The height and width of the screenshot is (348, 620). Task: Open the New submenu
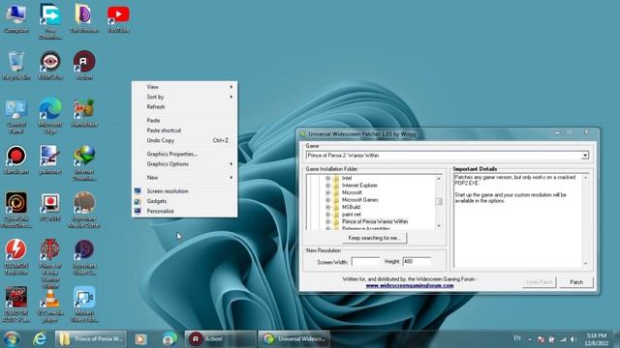[x=185, y=178]
